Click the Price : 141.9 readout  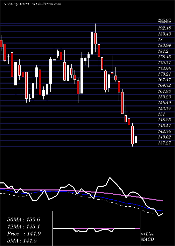coord(24,234)
